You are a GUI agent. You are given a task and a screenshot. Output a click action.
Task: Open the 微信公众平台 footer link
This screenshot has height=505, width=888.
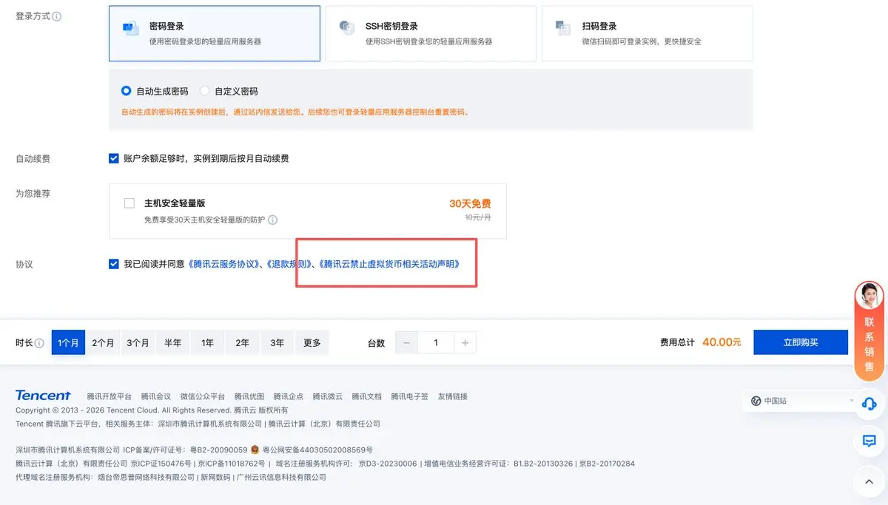(x=203, y=397)
